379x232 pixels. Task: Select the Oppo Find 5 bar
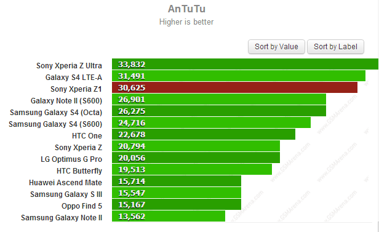point(177,204)
